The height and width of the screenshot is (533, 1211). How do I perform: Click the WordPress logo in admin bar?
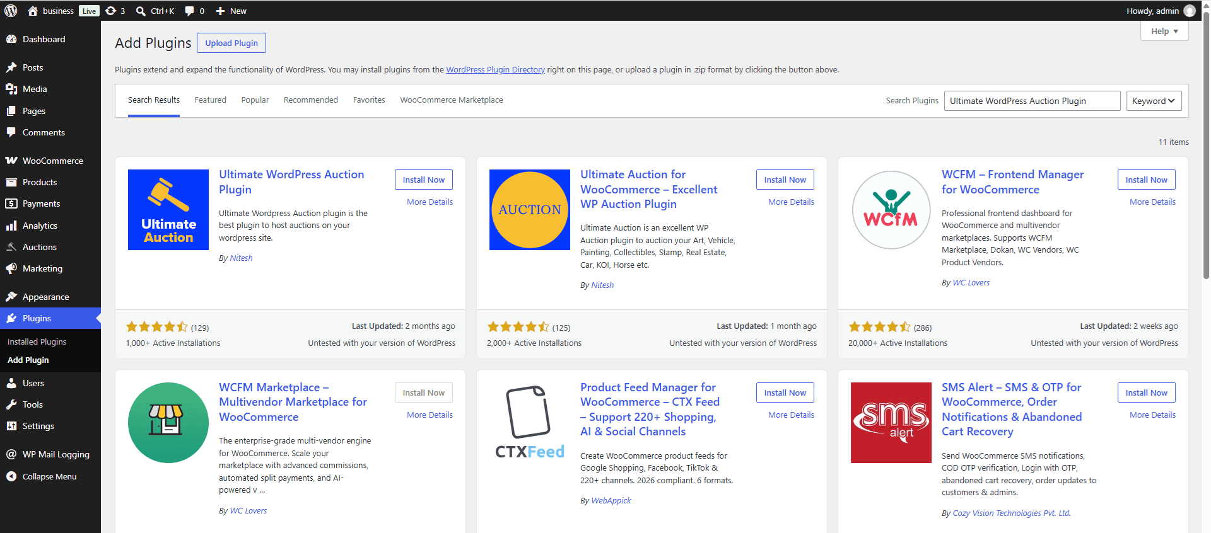[11, 11]
